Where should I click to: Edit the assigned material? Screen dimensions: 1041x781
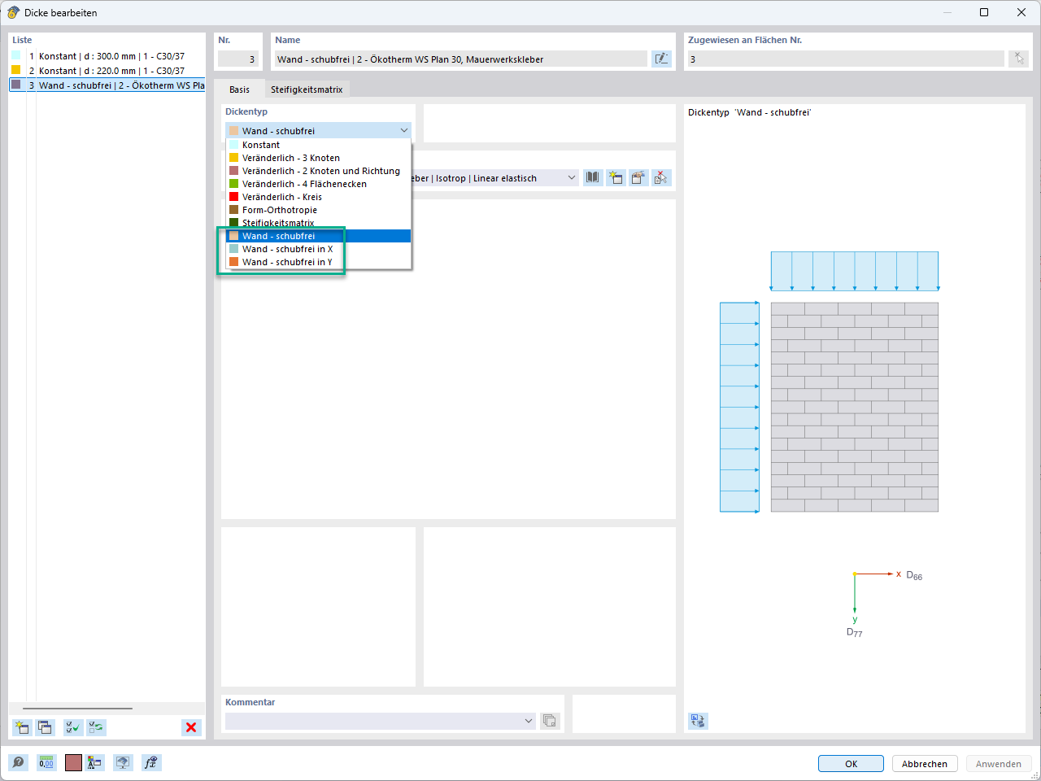(x=638, y=177)
